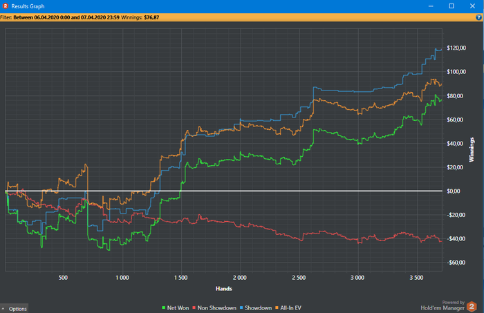Click the 2 500 hands x-axis label
Viewport: 484px width, 313px height.
[x=299, y=278]
